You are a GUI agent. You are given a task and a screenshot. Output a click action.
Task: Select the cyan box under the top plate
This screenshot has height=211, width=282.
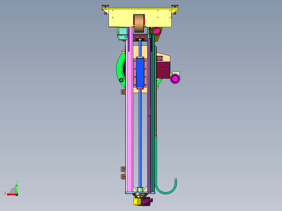tap(123, 33)
